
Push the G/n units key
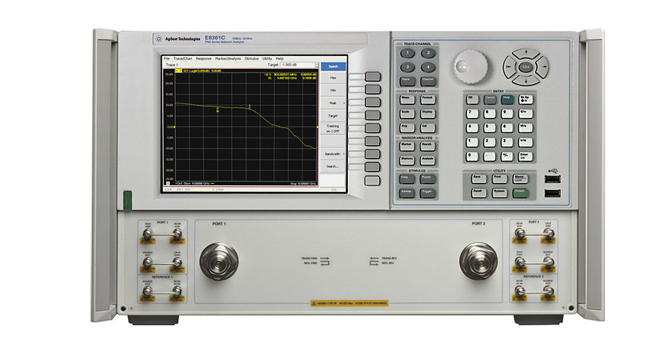pos(525,114)
